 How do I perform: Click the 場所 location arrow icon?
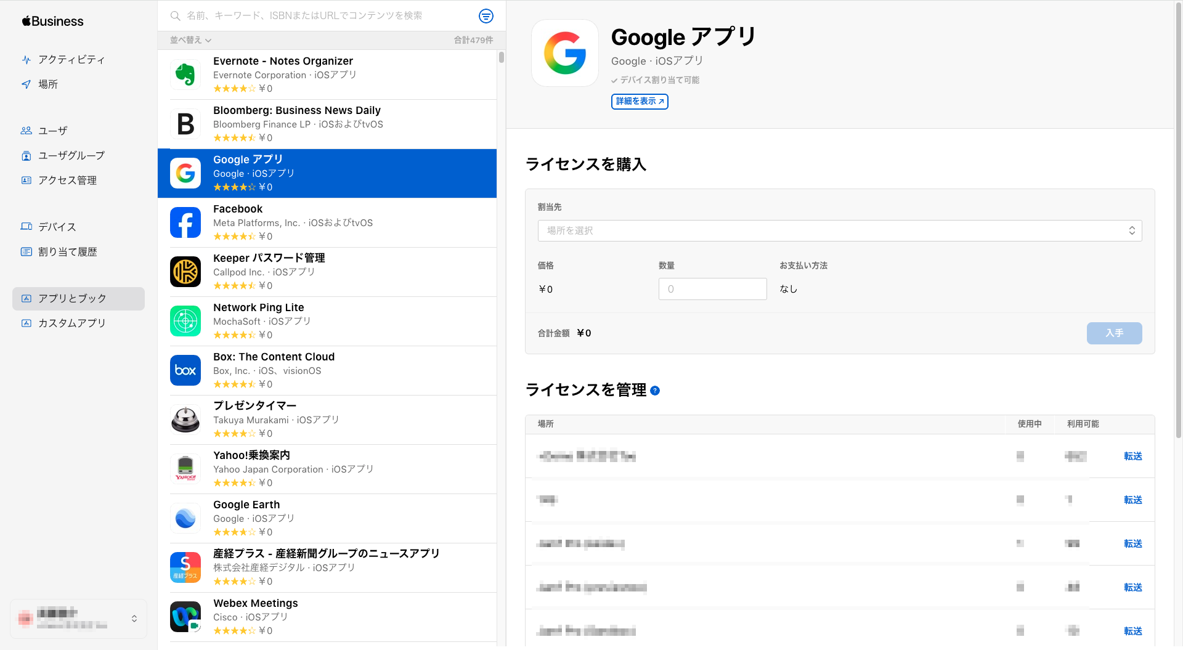coord(26,84)
